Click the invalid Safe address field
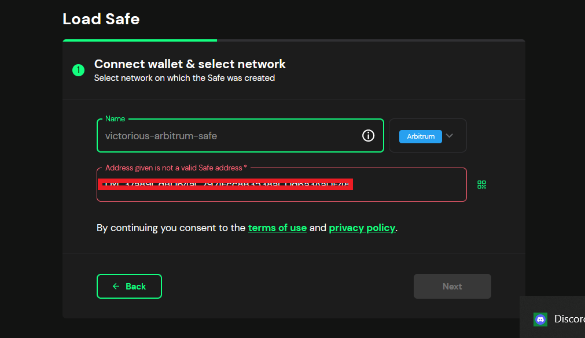The width and height of the screenshot is (585, 338). click(281, 184)
